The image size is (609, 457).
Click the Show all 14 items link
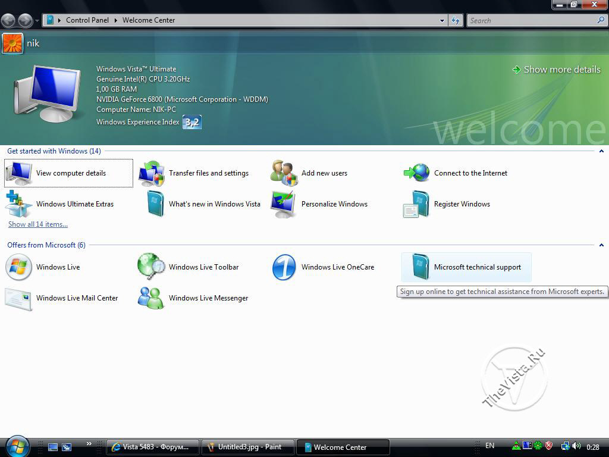[x=38, y=224]
